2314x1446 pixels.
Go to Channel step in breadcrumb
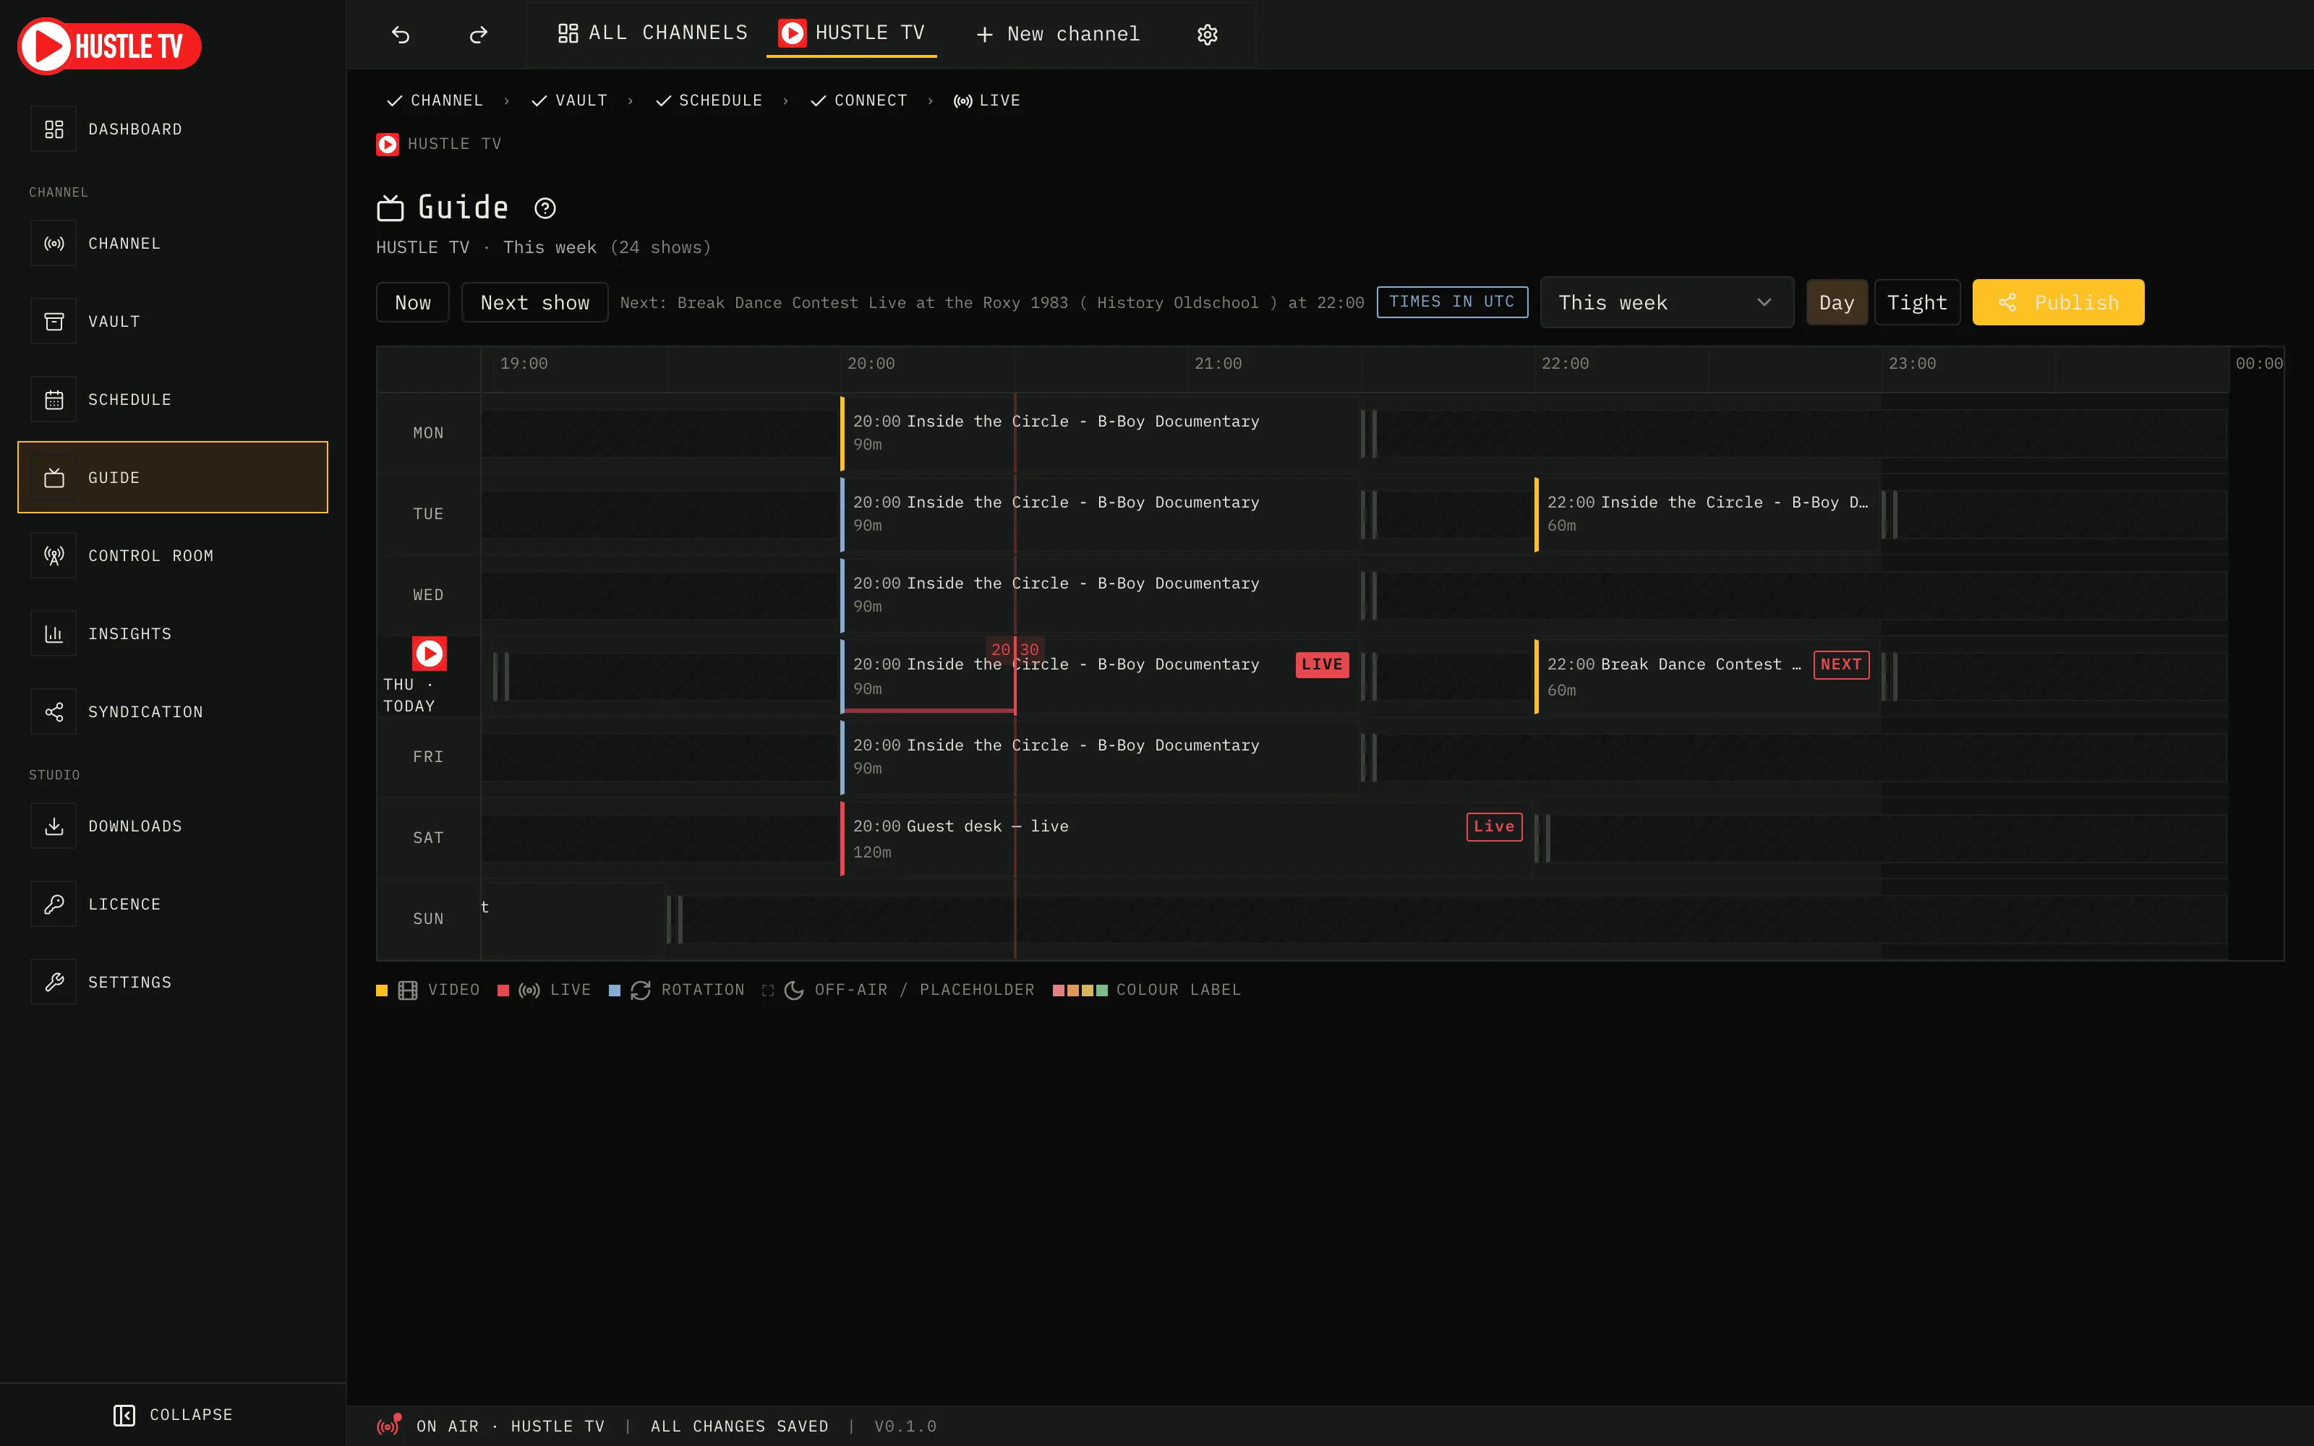pyautogui.click(x=434, y=100)
